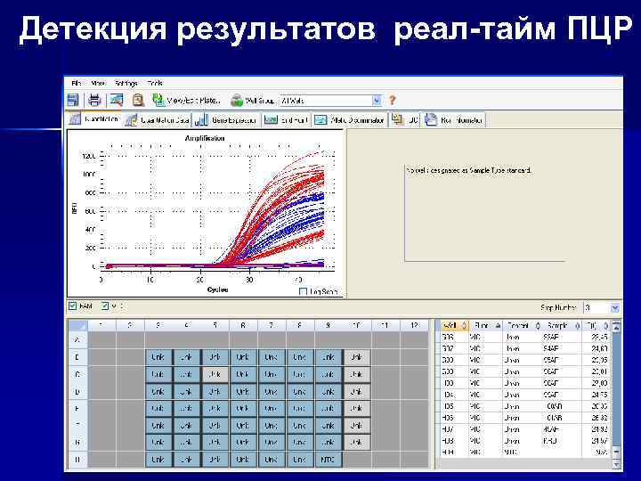Select the H08 well row in results table
The width and height of the screenshot is (641, 481).
coord(525,441)
